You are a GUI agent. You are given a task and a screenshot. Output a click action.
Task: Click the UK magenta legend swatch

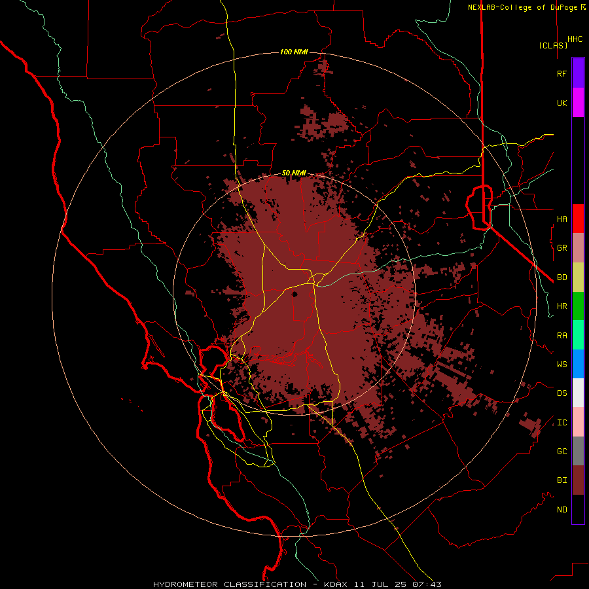[578, 103]
